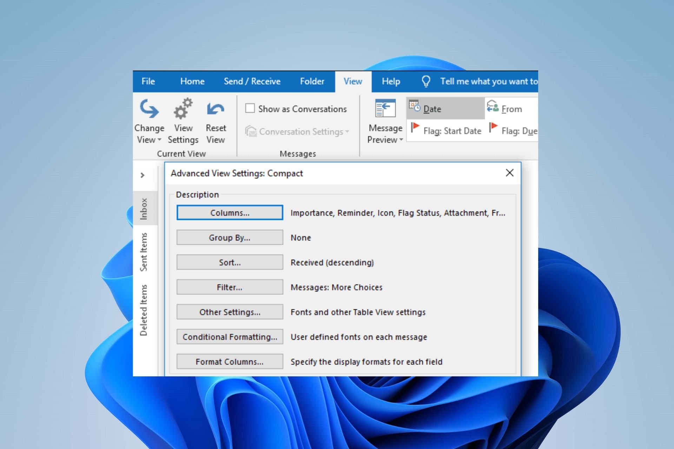Click the "None" group-by value

(300, 238)
